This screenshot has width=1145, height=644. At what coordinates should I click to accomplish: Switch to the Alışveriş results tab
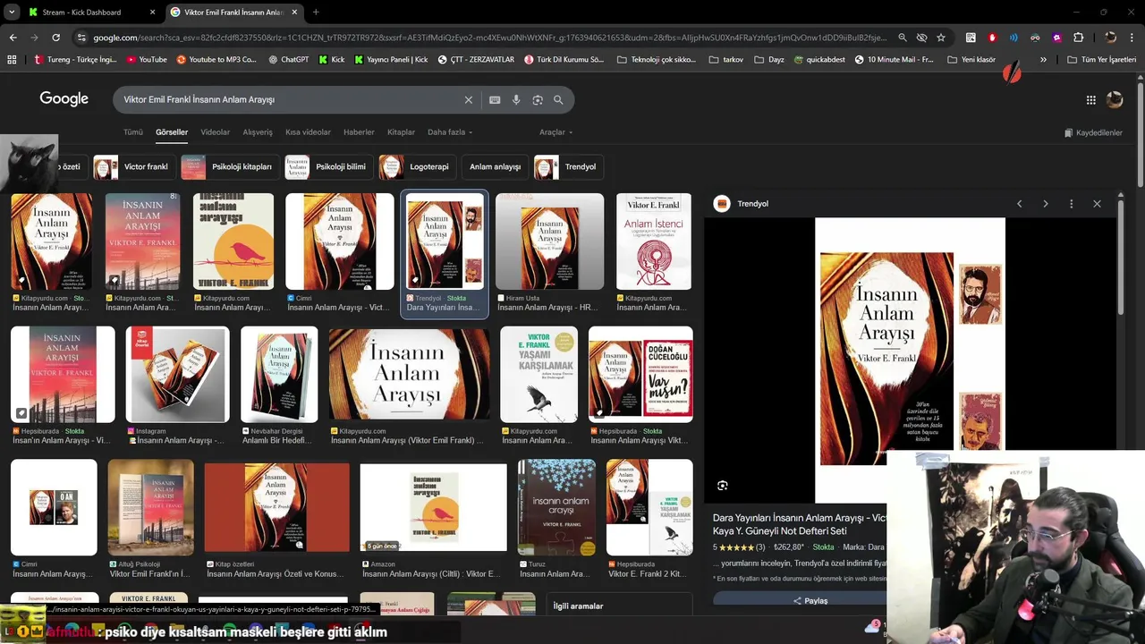tap(258, 132)
